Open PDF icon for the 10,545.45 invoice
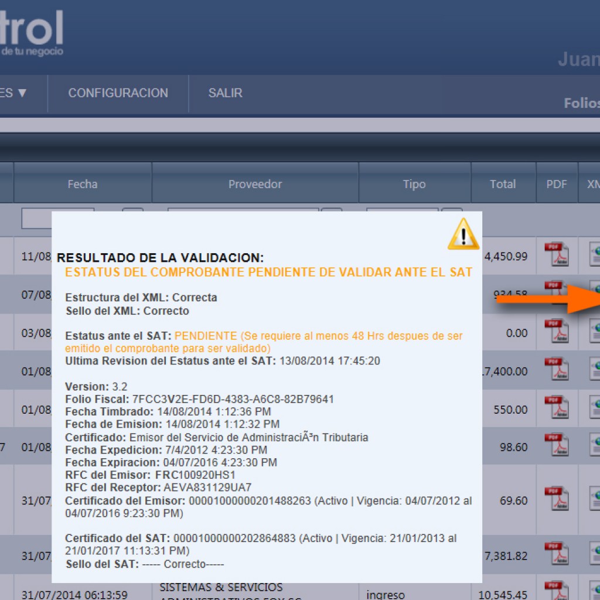The image size is (600, 600). [557, 591]
